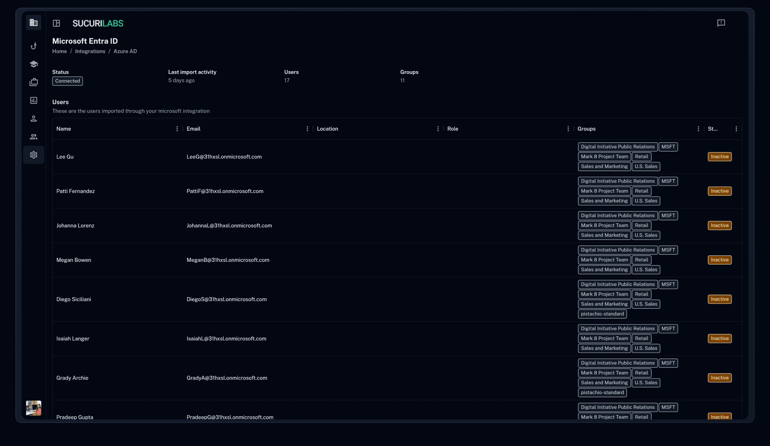
Task: Navigate to the Integrations breadcrumb
Action: tap(90, 51)
